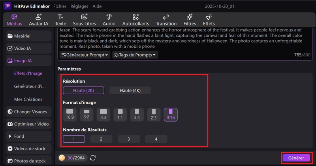Set number of results to 4
The image size is (316, 166).
156,139
